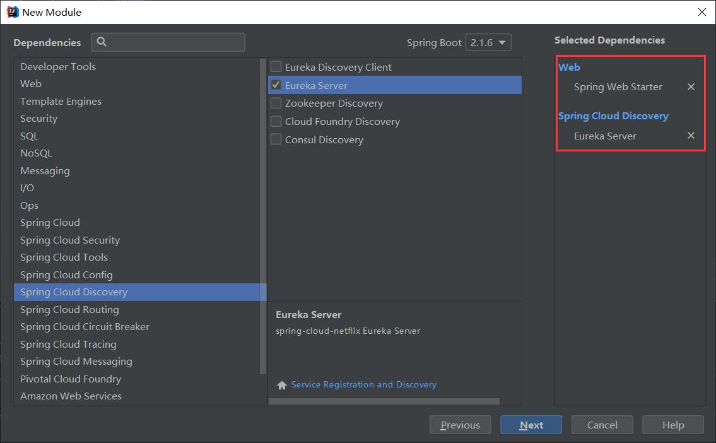716x443 pixels.
Task: Click the Previous button
Action: (x=461, y=425)
